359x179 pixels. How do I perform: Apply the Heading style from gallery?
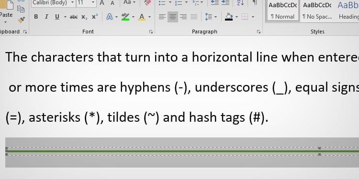tap(348, 11)
